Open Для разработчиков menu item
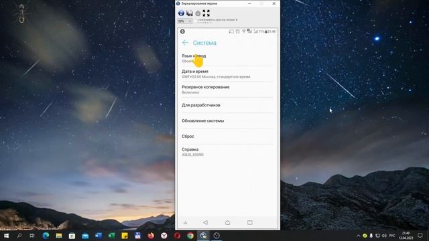The width and height of the screenshot is (429, 241). [227, 105]
